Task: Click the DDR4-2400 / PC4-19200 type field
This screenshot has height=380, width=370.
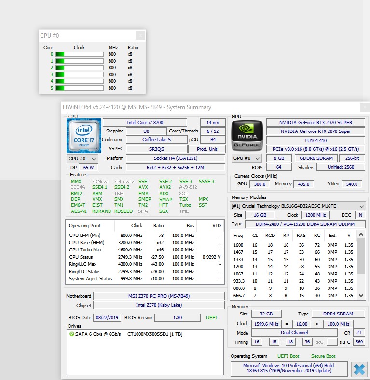Action: (x=305, y=224)
